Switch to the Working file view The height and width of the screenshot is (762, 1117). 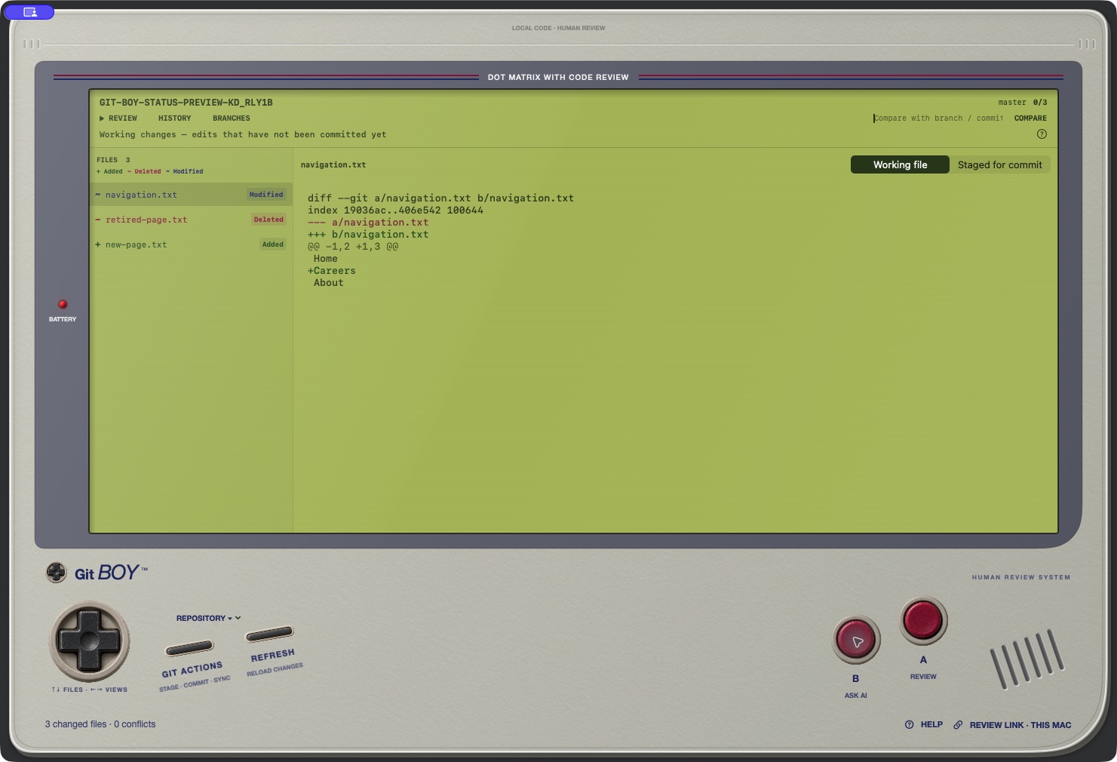pos(900,164)
